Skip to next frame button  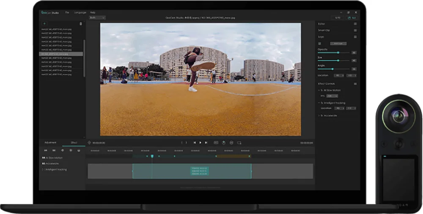206,143
